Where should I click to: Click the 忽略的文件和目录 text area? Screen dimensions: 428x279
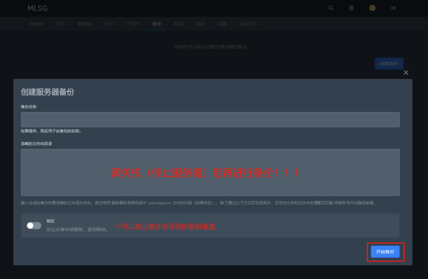pos(210,172)
